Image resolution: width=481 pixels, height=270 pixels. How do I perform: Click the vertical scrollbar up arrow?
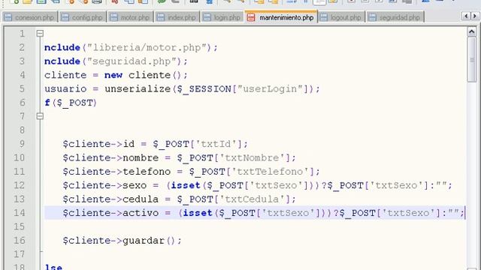[x=472, y=31]
